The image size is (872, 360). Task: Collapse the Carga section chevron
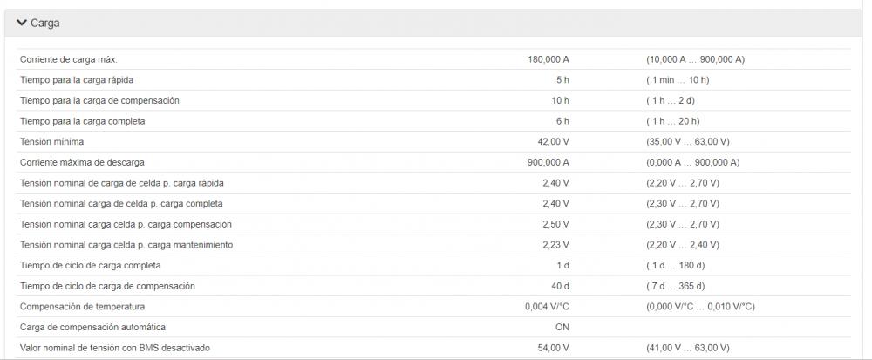22,23
